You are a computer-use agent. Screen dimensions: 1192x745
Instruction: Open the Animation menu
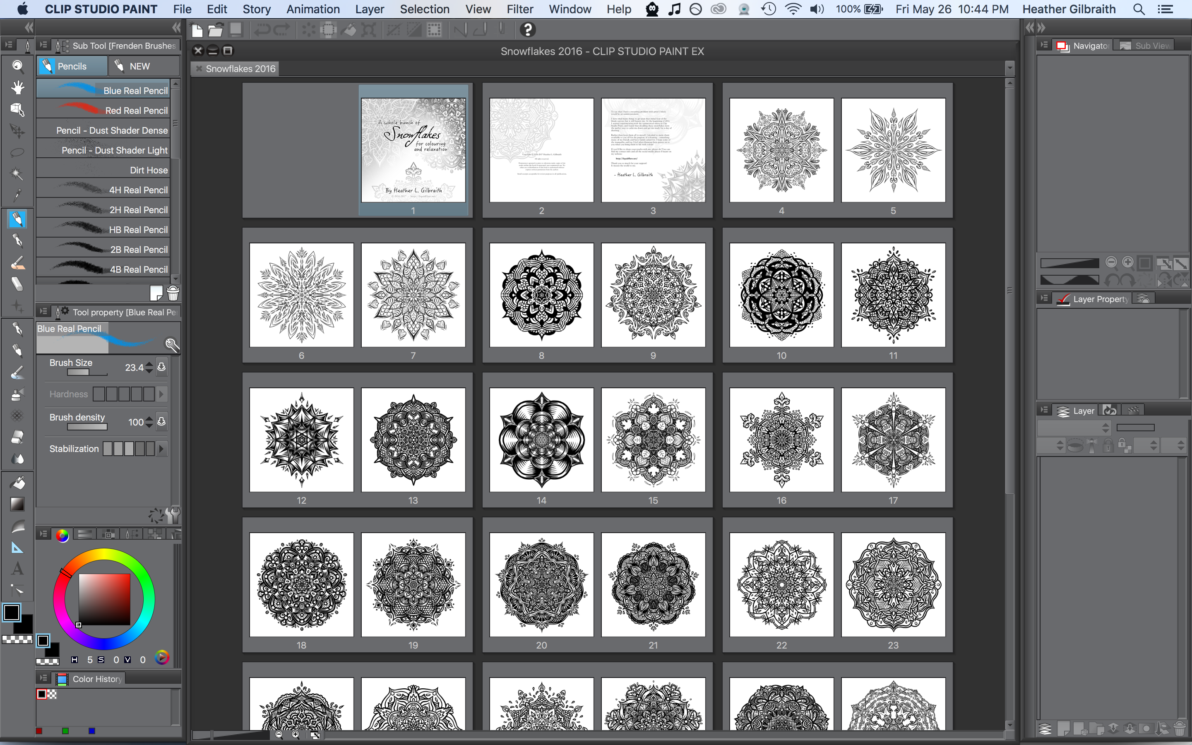tap(313, 9)
